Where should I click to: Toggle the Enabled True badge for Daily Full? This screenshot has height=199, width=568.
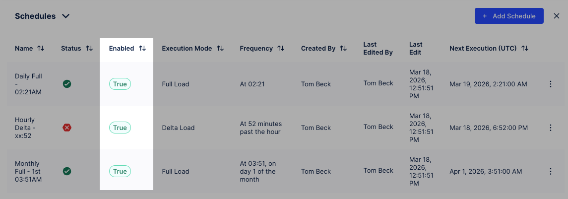[x=120, y=84]
